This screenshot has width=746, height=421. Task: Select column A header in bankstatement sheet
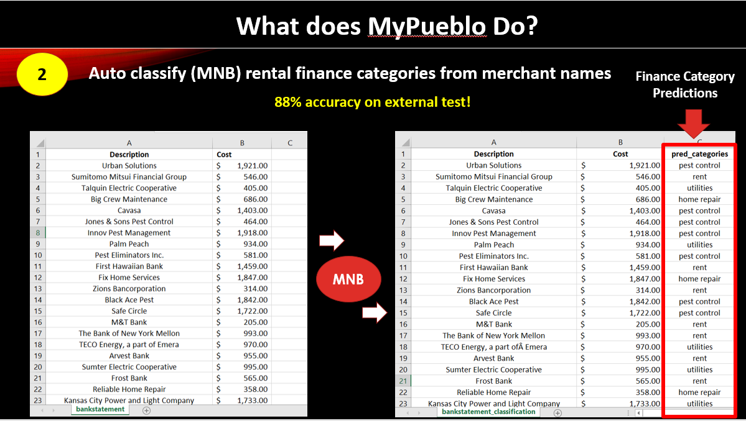pos(129,143)
